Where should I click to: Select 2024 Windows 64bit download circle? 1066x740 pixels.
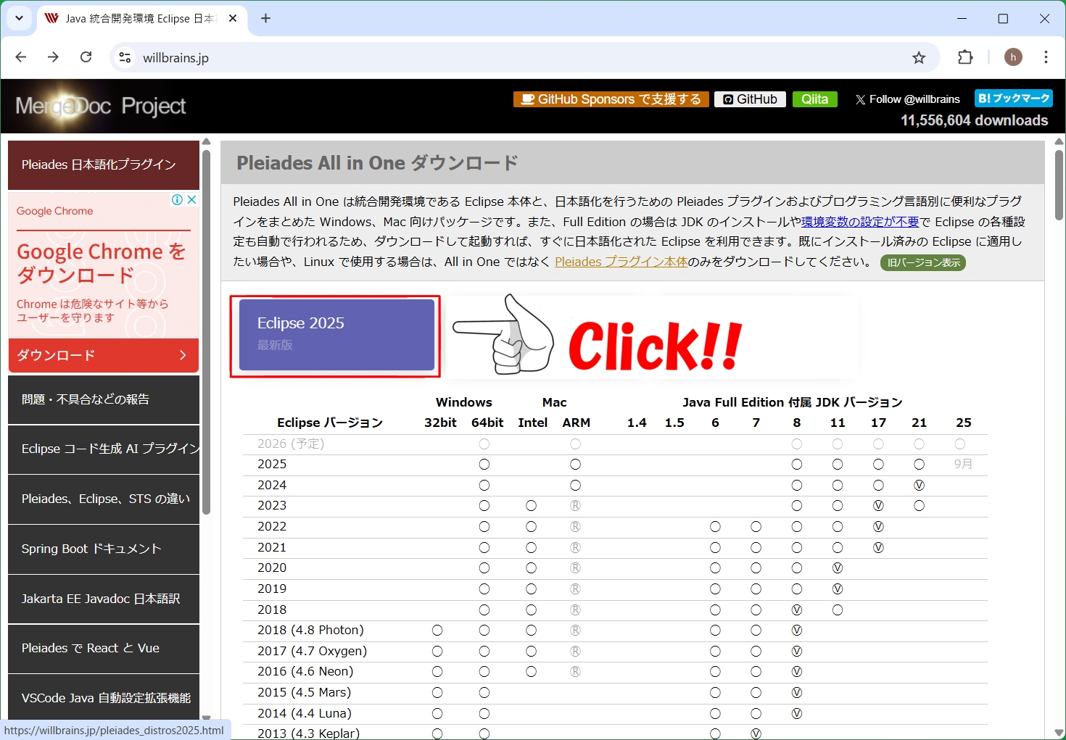pyautogui.click(x=484, y=486)
